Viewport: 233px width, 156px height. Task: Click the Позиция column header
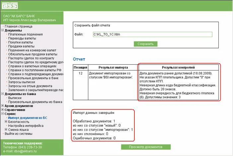tap(80, 68)
